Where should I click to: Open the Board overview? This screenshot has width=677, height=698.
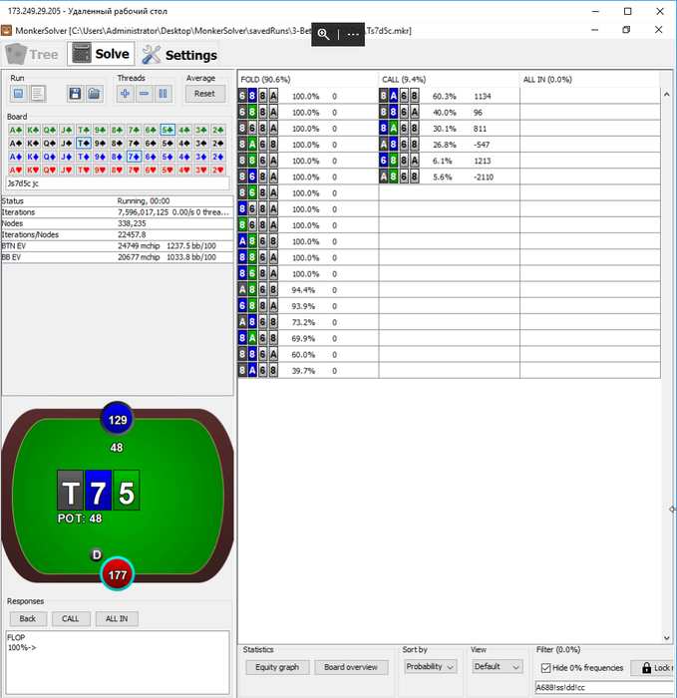351,667
